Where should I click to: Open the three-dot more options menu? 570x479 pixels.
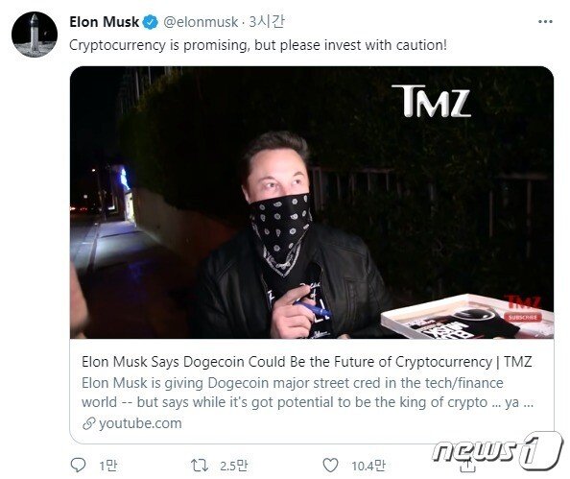coord(545,22)
